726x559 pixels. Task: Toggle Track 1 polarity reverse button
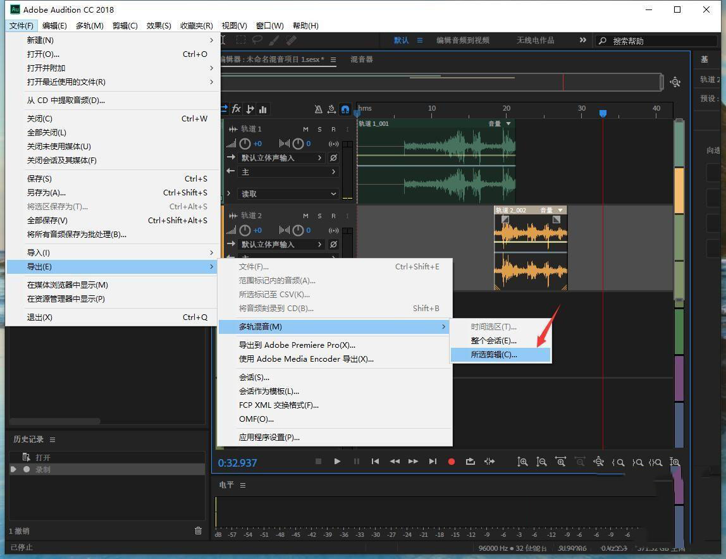(333, 158)
